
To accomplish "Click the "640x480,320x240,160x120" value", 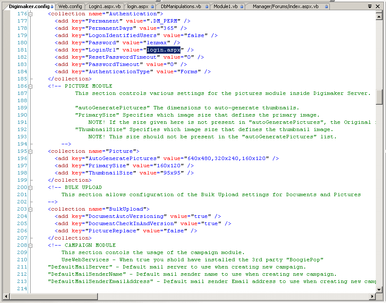I will click(x=226, y=158).
